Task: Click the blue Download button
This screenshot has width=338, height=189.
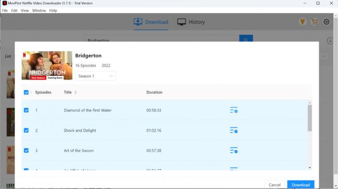Action: coord(301,185)
